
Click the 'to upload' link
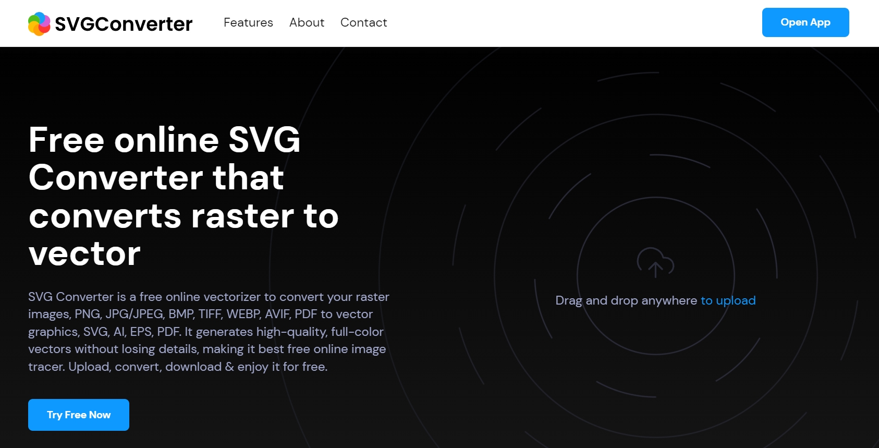tap(728, 300)
